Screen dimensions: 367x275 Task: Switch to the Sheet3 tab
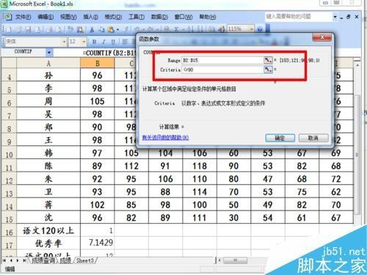(x=85, y=260)
